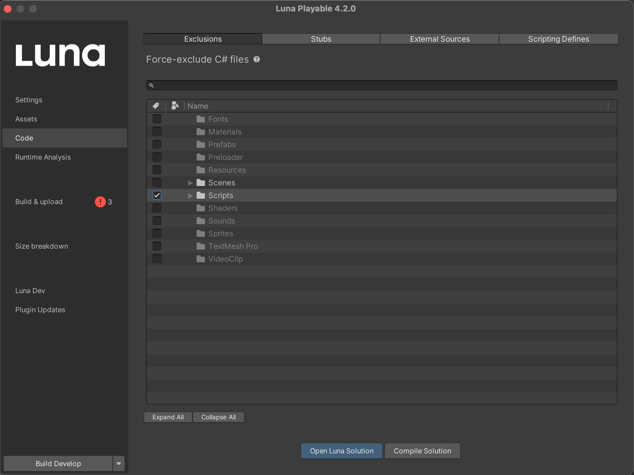Click the VideoClip folder icon
Screen dimensions: 634x475
(201, 259)
